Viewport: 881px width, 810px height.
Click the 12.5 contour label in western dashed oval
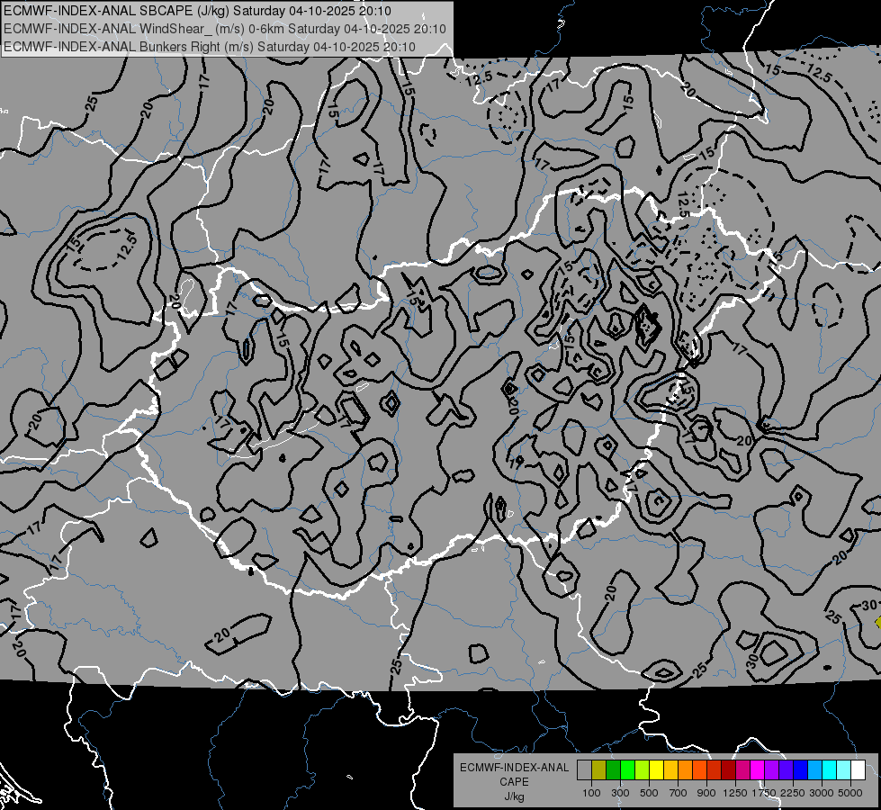(x=128, y=247)
